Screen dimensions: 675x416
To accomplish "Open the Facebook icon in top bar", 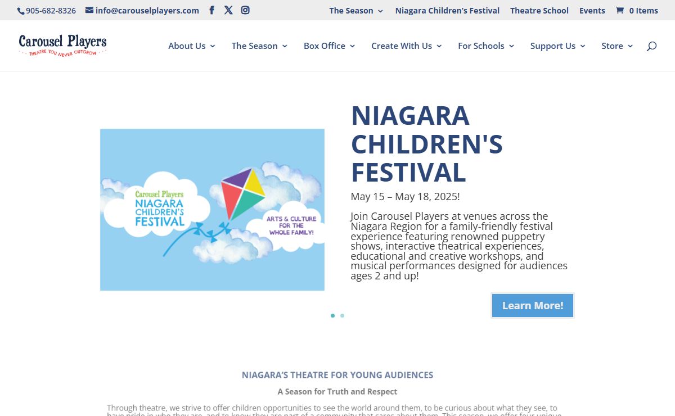I will pyautogui.click(x=211, y=10).
